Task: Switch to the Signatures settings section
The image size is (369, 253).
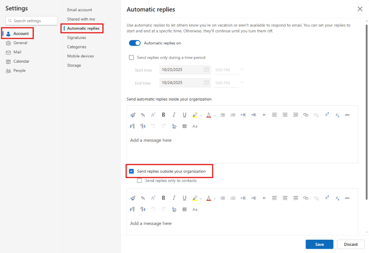Action: point(76,37)
